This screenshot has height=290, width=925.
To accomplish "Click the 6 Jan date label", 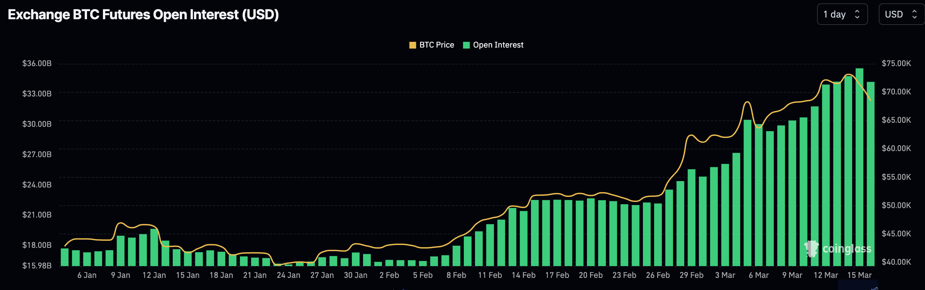I will click(87, 275).
